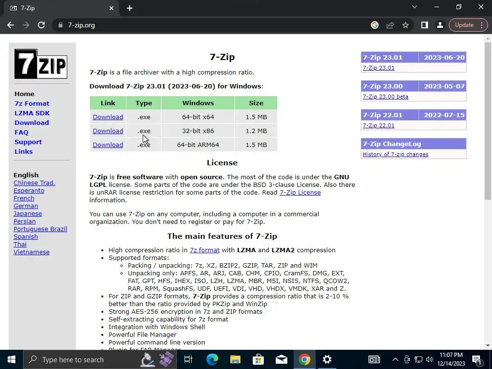This screenshot has width=492, height=369.
Task: Close the 7-Zip tab
Action: (111, 8)
